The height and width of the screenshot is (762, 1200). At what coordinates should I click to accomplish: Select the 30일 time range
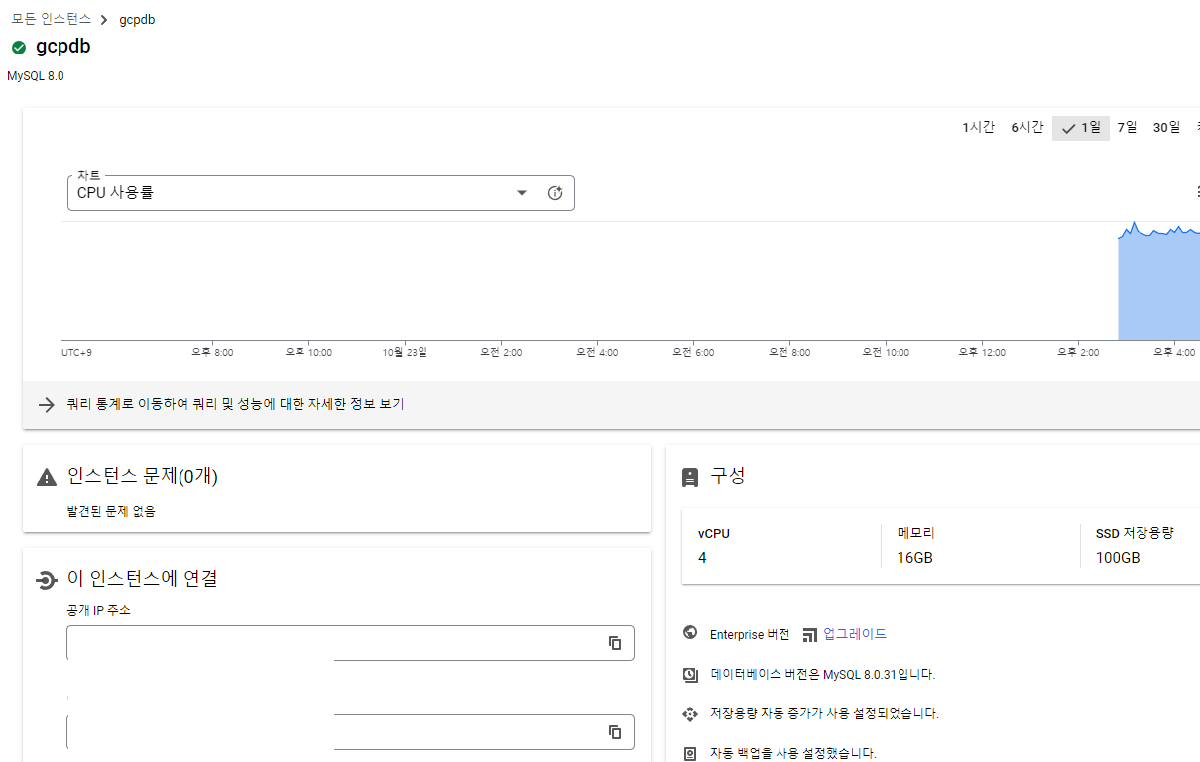pyautogui.click(x=1166, y=127)
